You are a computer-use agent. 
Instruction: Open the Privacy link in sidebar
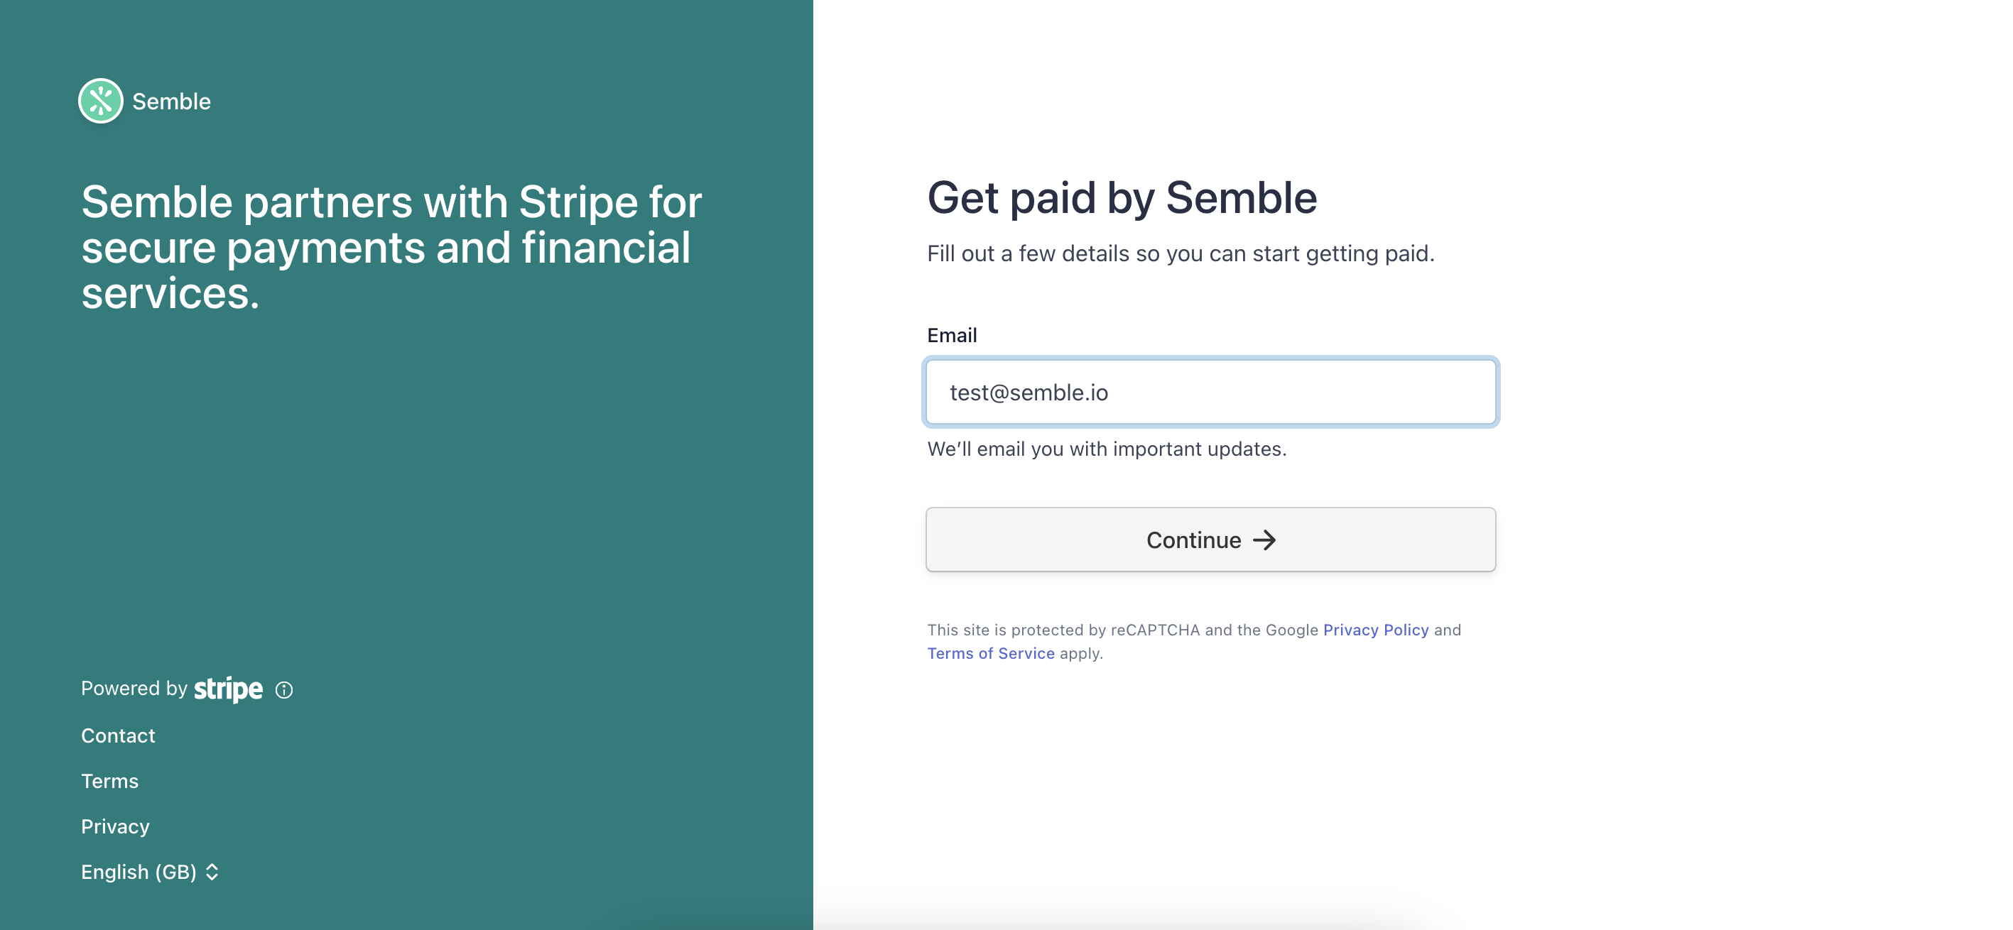[x=115, y=826]
